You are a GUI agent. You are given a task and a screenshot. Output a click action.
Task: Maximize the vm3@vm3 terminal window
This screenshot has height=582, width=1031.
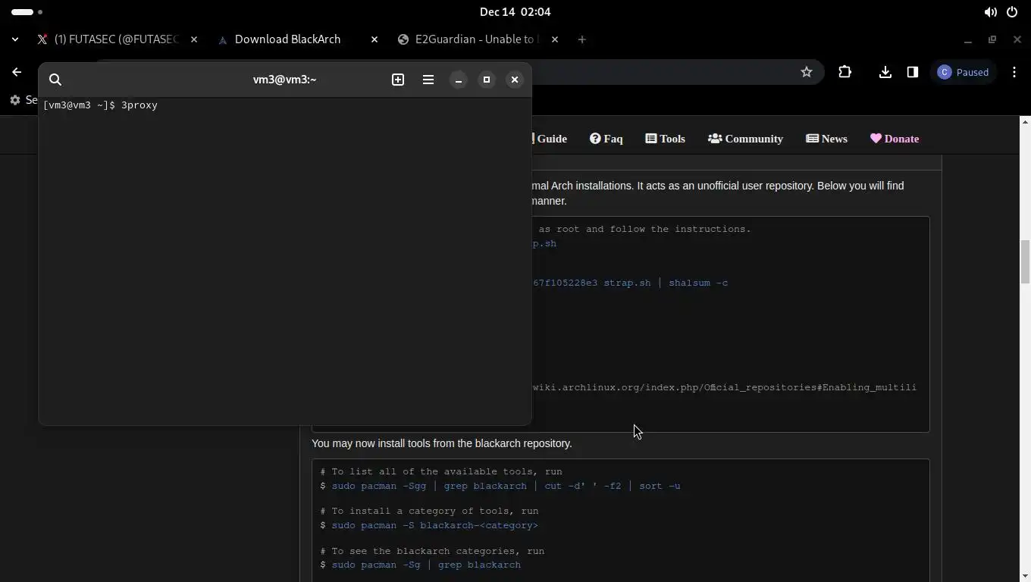click(487, 80)
